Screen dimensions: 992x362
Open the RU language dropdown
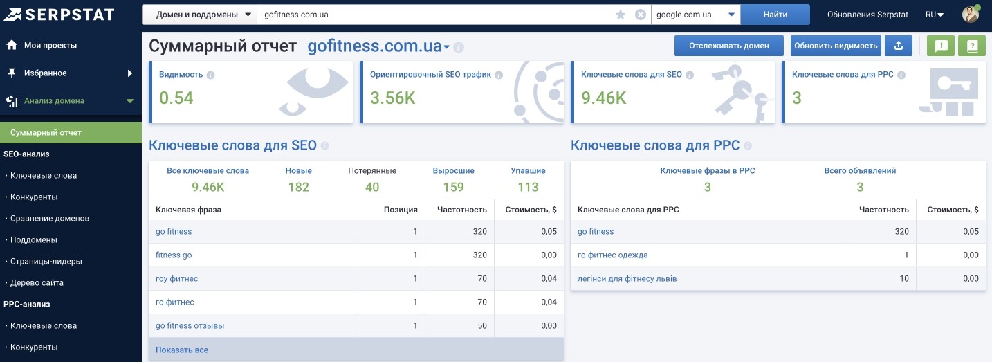point(936,15)
